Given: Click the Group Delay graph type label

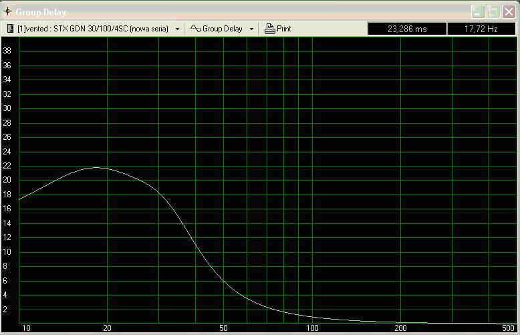Looking at the screenshot, I should coord(223,29).
